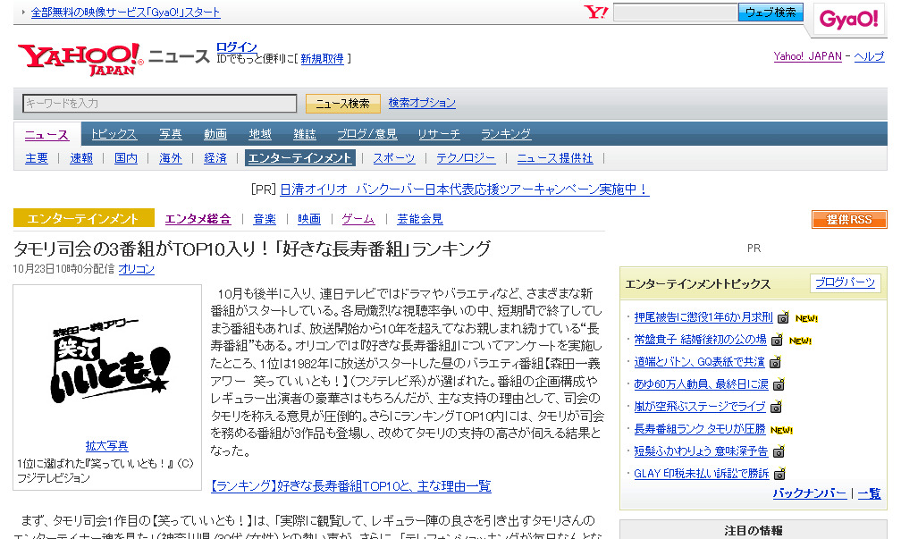This screenshot has height=539, width=901.
Task: Open topic 常盤貴子 結婚後初の公の場
Action: [x=700, y=340]
